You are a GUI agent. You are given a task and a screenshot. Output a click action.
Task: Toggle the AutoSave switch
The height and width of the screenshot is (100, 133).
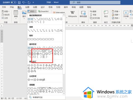[x=13, y=2]
